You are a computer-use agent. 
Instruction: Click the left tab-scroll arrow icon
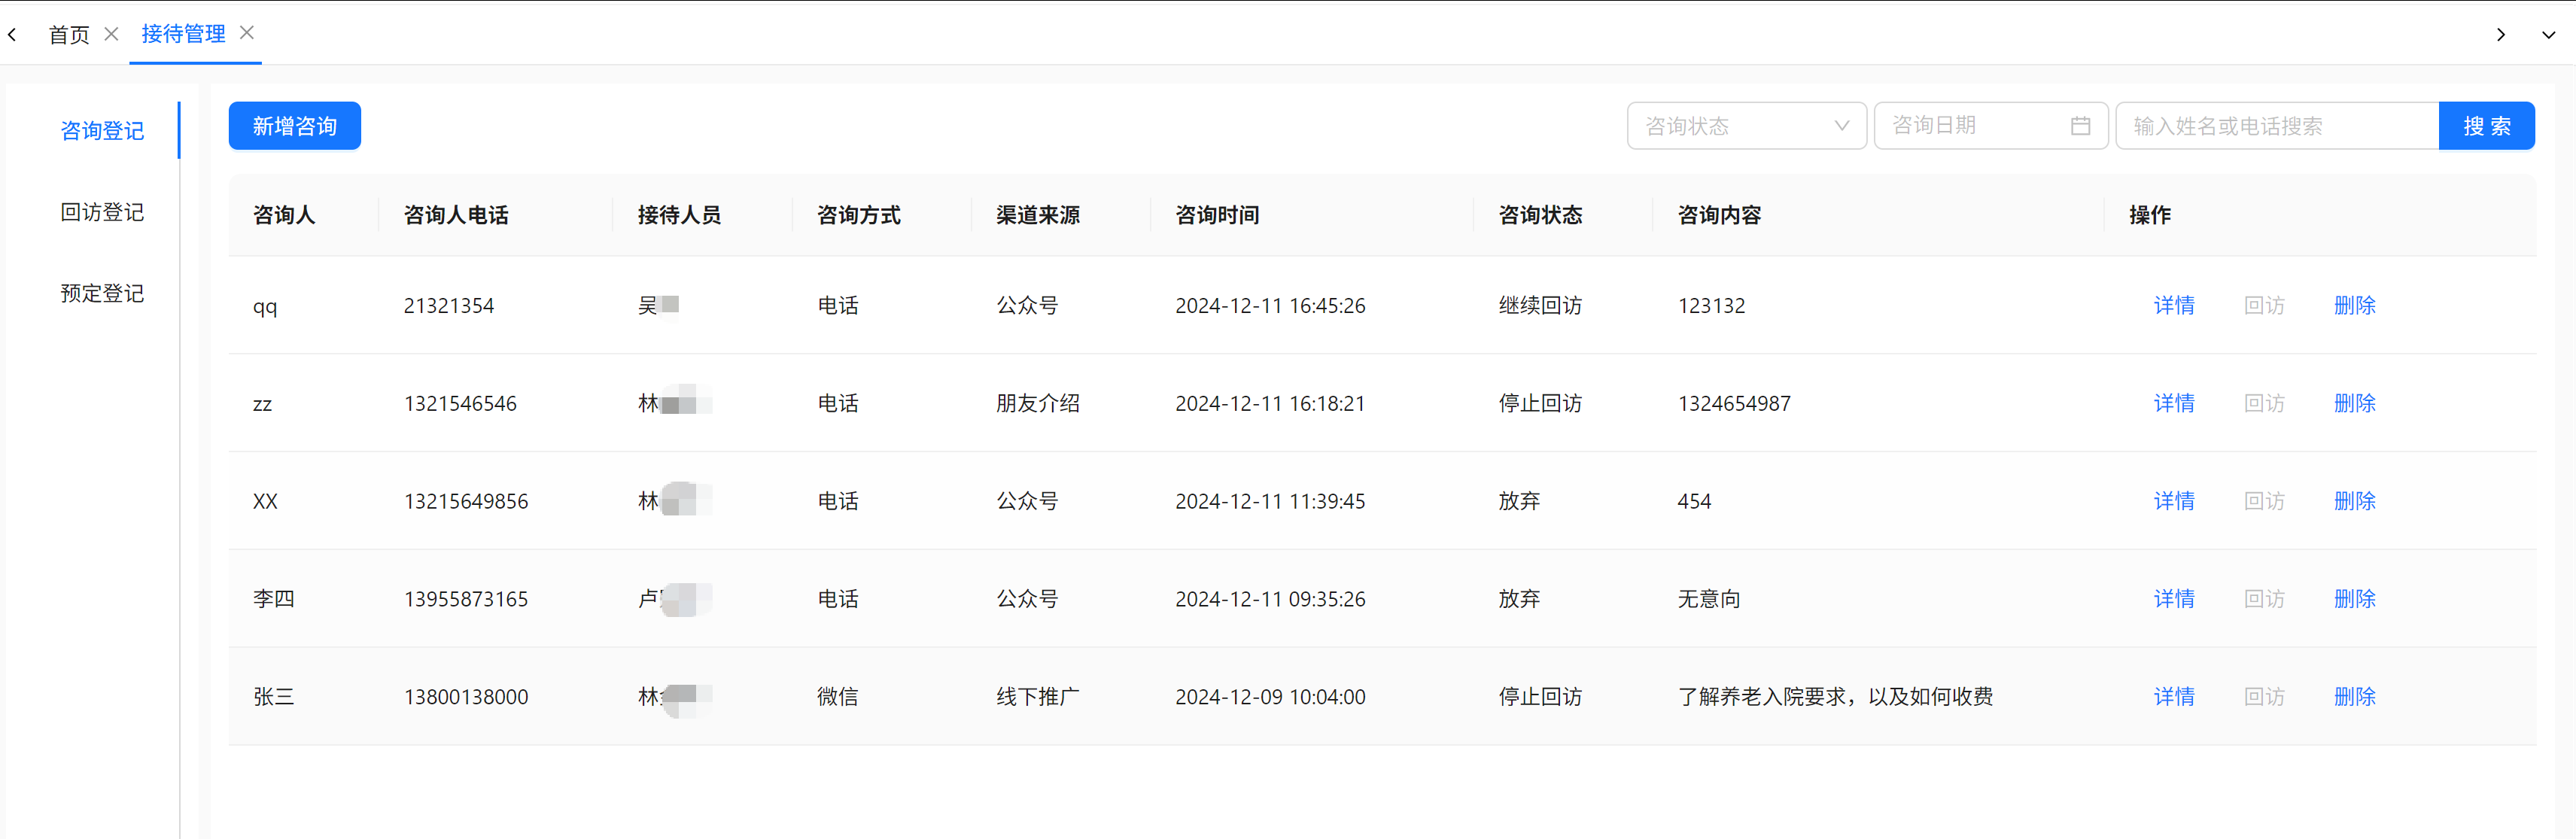coord(12,35)
